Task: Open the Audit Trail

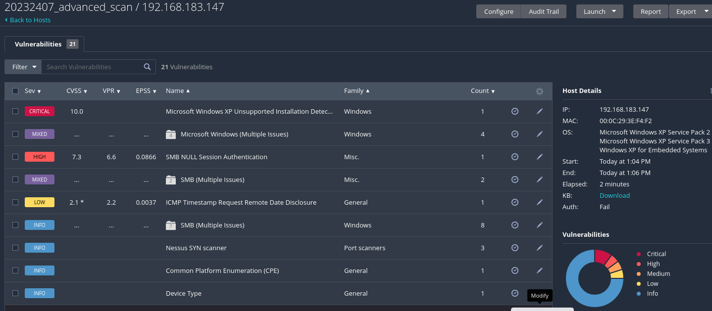Action: (x=544, y=11)
